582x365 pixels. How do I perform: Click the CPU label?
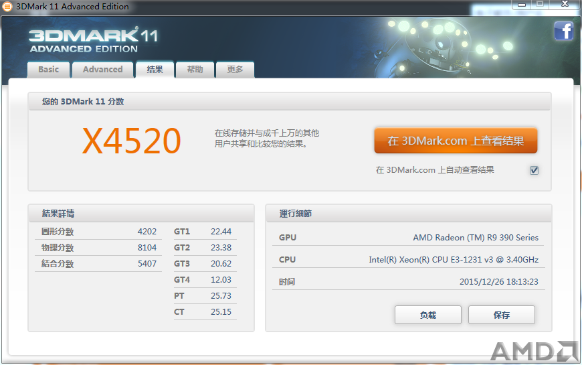click(287, 260)
